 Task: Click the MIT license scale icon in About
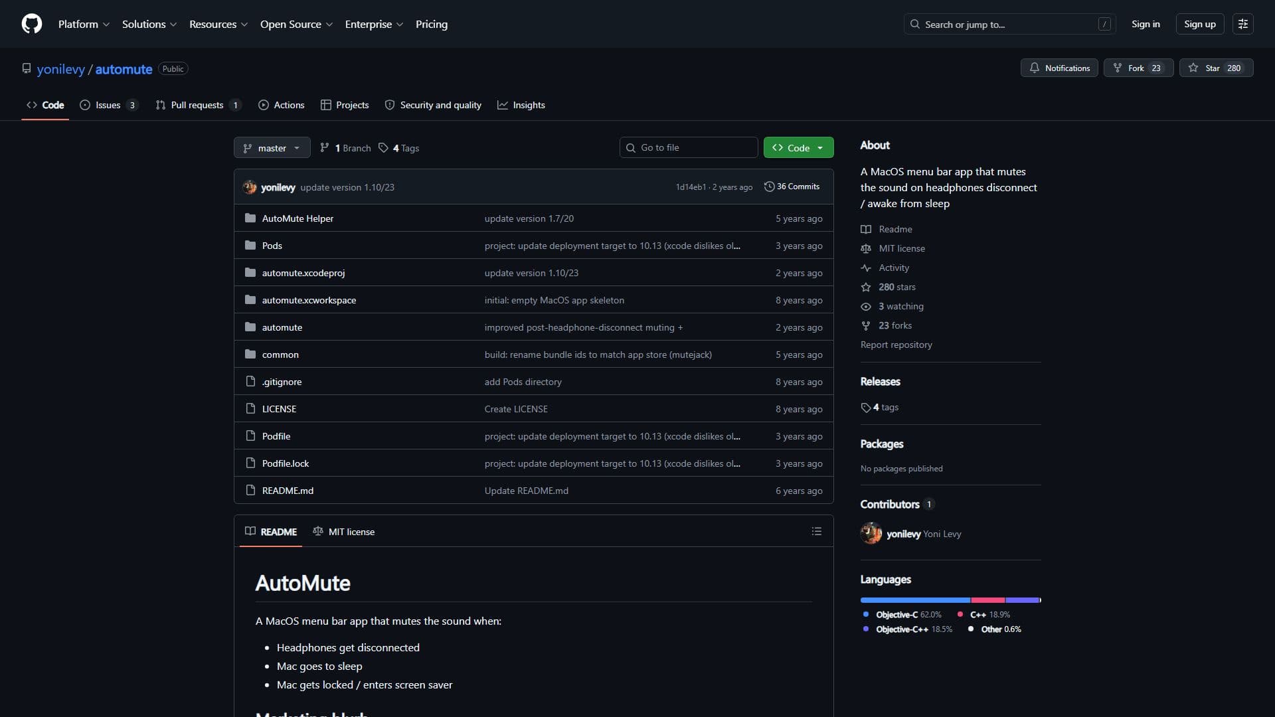pos(866,248)
